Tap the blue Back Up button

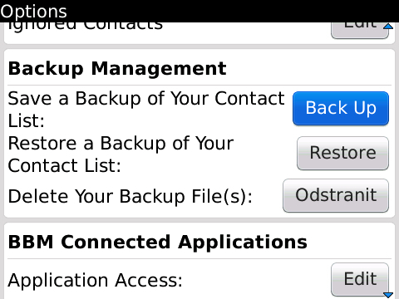pos(341,108)
